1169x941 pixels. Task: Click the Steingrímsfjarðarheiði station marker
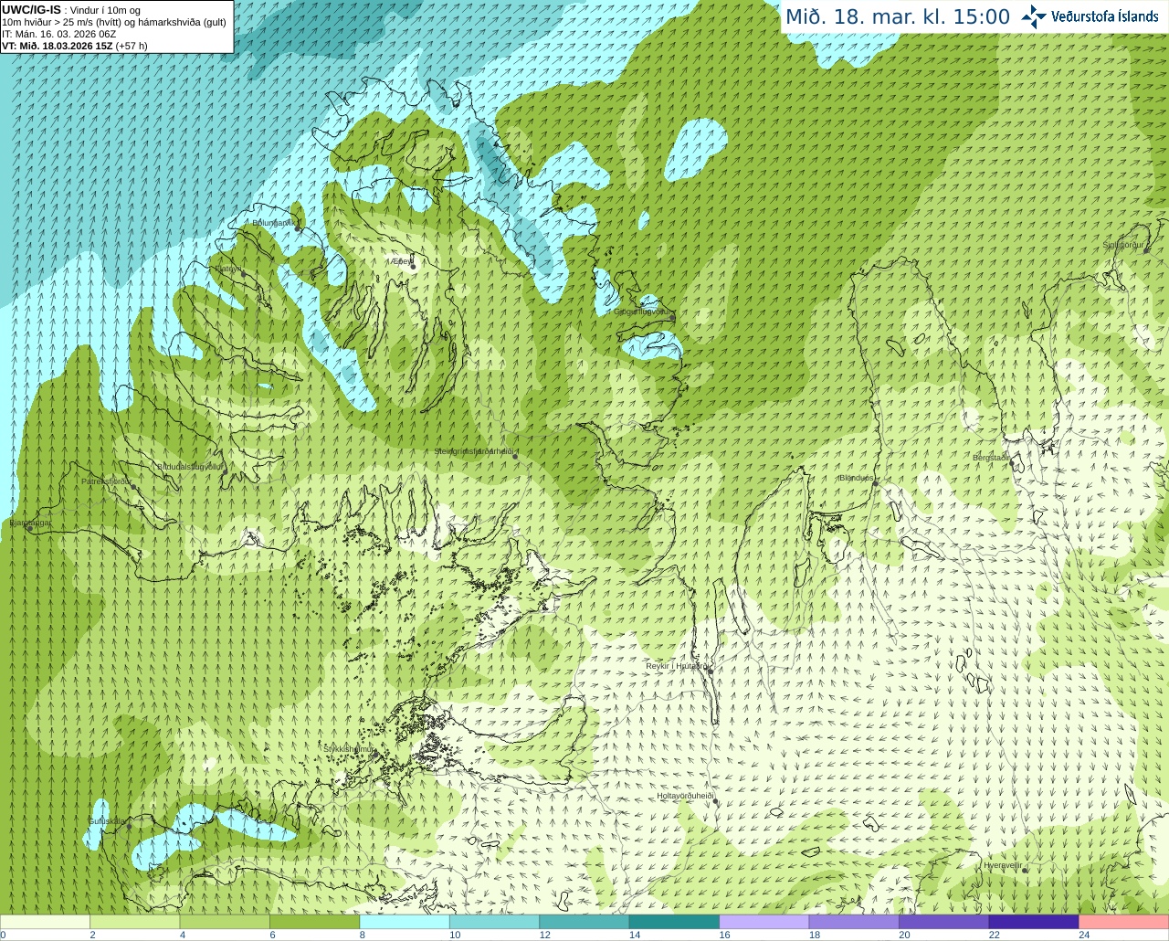click(x=515, y=457)
